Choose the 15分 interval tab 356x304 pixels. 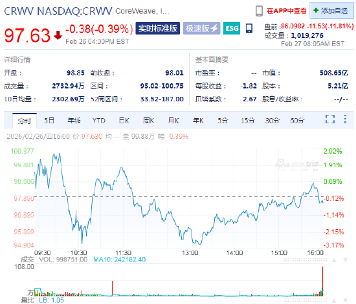pos(247,121)
